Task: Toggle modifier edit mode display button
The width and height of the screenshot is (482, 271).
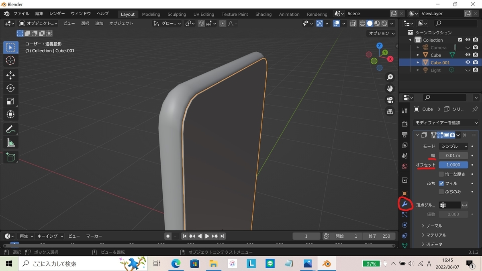Action: 440,135
